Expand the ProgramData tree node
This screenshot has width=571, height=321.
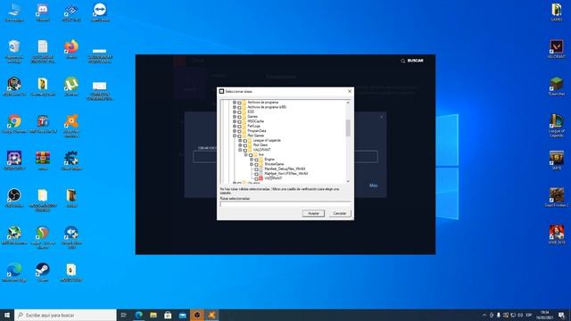(x=235, y=131)
